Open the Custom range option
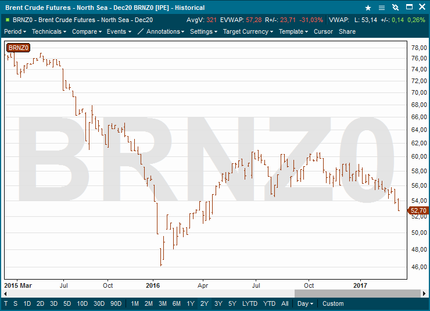 [333, 303]
